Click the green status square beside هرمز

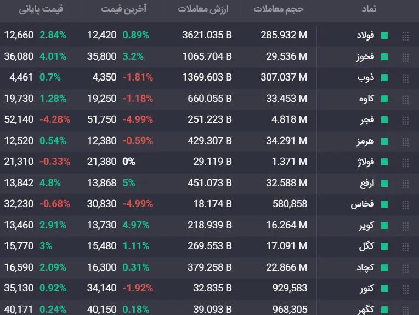pyautogui.click(x=384, y=141)
